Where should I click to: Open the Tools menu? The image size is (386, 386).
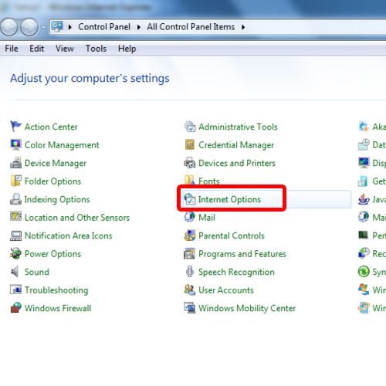coord(96,49)
